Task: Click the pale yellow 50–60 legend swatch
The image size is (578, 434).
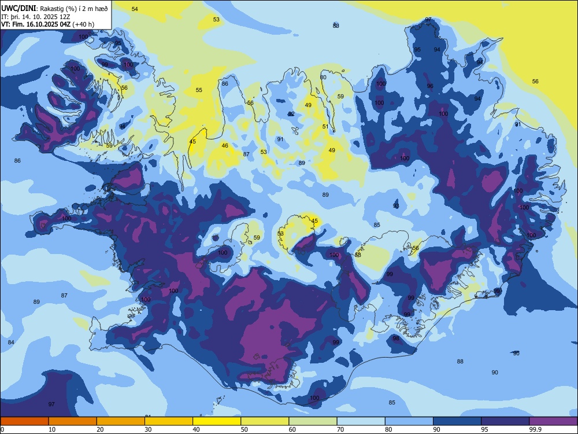Action: coord(265,421)
